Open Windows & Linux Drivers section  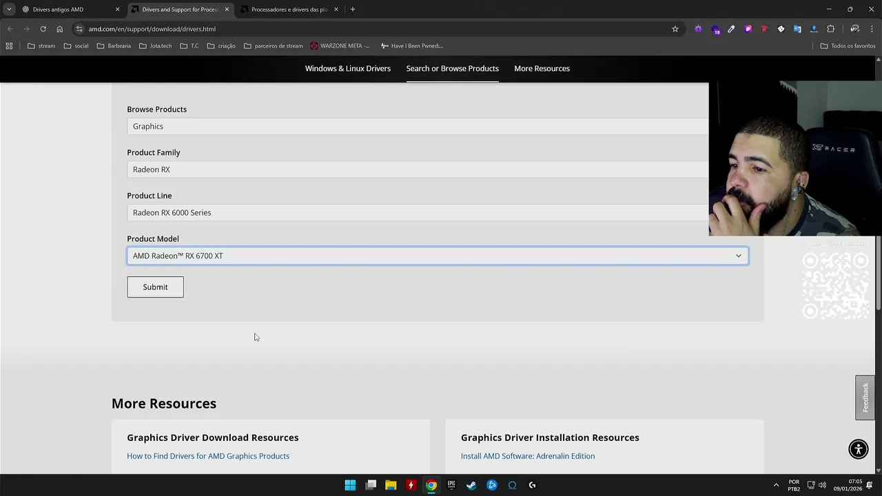[x=348, y=68]
